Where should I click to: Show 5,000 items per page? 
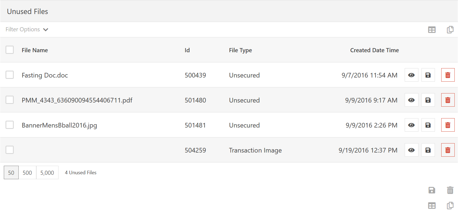[47, 173]
